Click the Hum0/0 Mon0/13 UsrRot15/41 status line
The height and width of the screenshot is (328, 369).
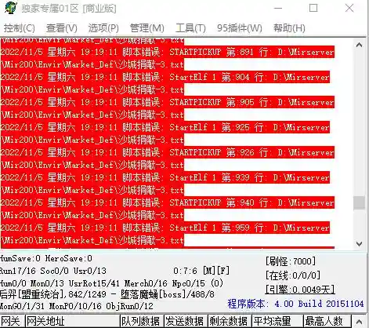click(x=112, y=283)
